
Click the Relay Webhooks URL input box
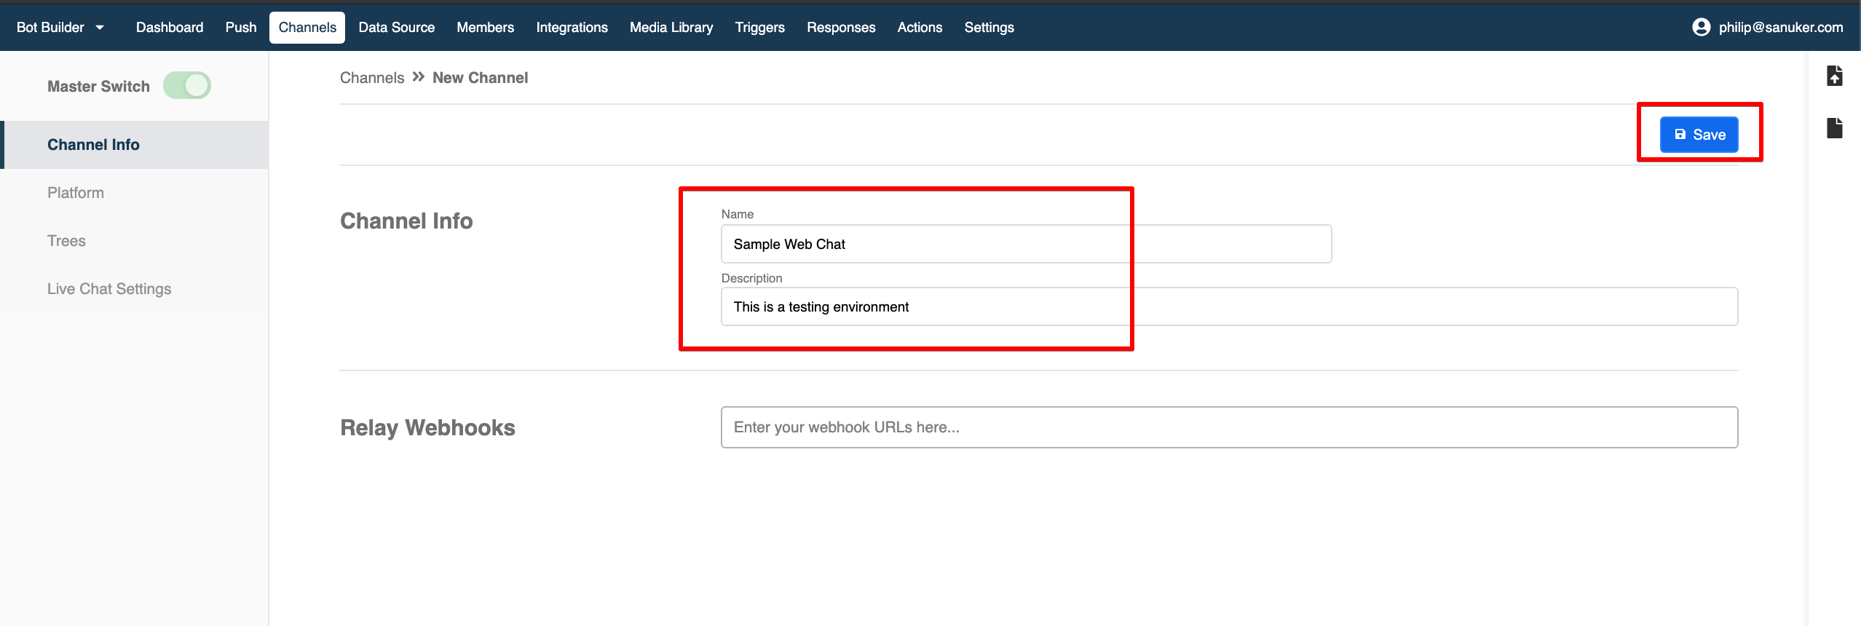coord(1228,427)
